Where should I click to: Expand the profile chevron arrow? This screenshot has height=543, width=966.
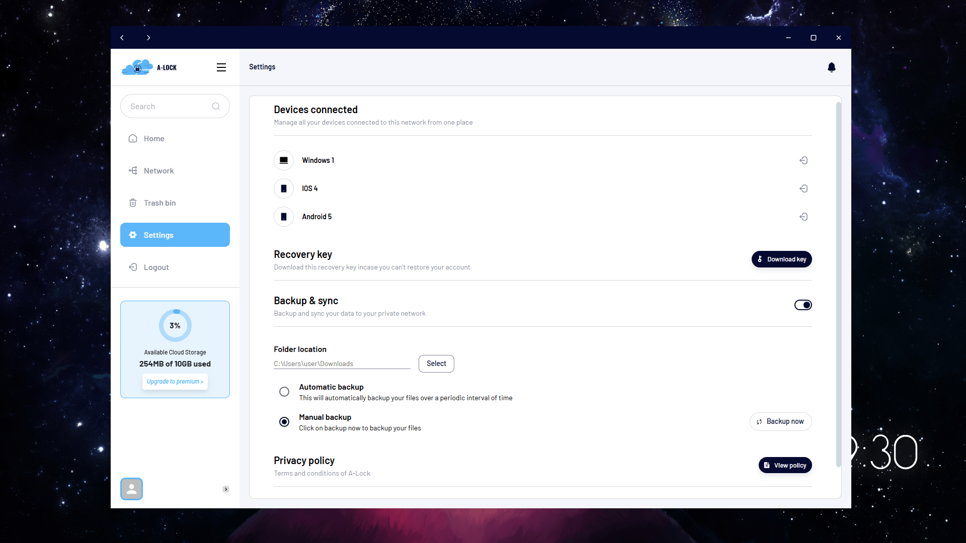(226, 489)
